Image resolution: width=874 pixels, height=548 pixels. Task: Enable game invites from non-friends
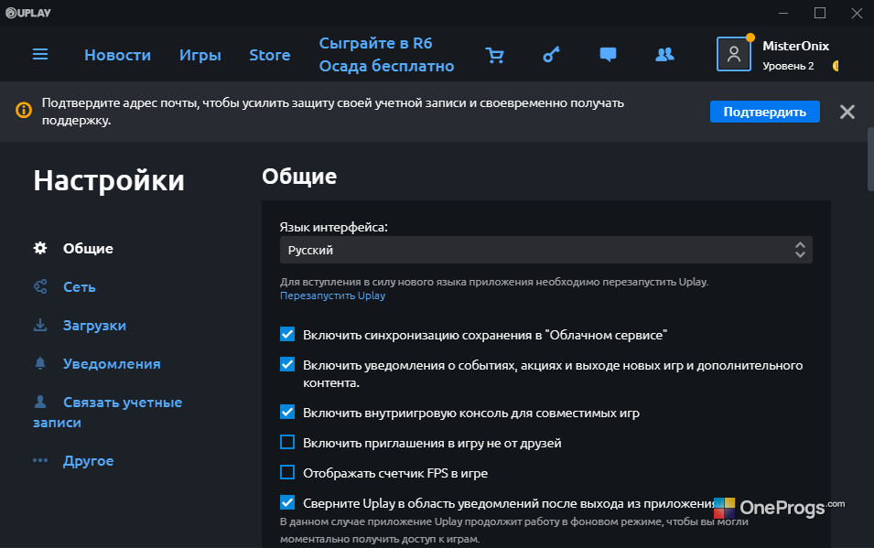tap(287, 442)
